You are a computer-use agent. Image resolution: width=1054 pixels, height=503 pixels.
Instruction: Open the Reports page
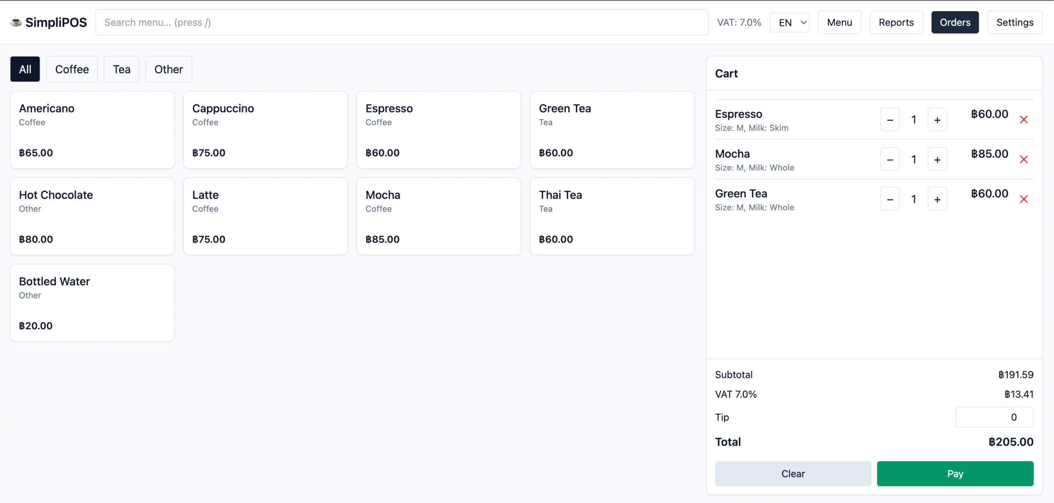click(x=896, y=23)
